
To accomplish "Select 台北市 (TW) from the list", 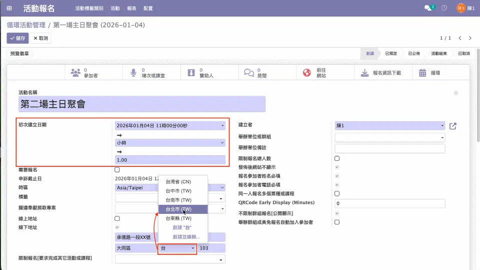I will click(x=178, y=209).
